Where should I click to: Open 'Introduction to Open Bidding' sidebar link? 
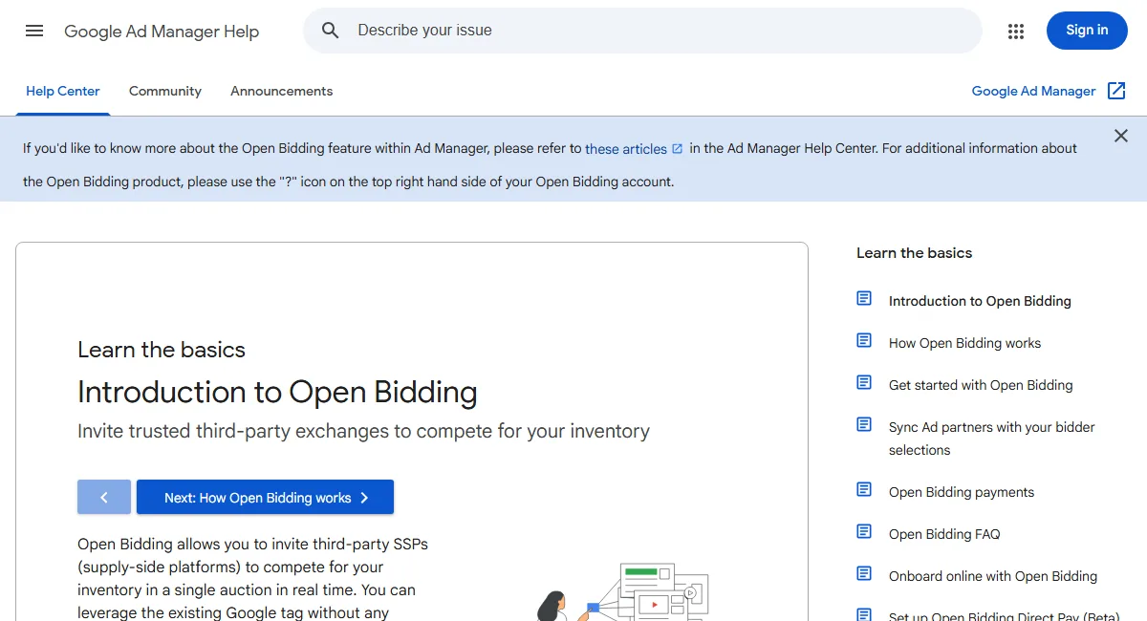pos(980,301)
